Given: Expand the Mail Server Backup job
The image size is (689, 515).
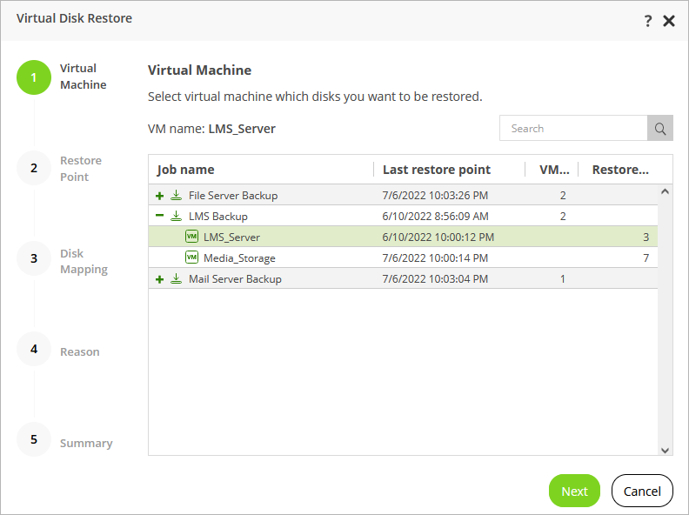Looking at the screenshot, I should pyautogui.click(x=159, y=279).
